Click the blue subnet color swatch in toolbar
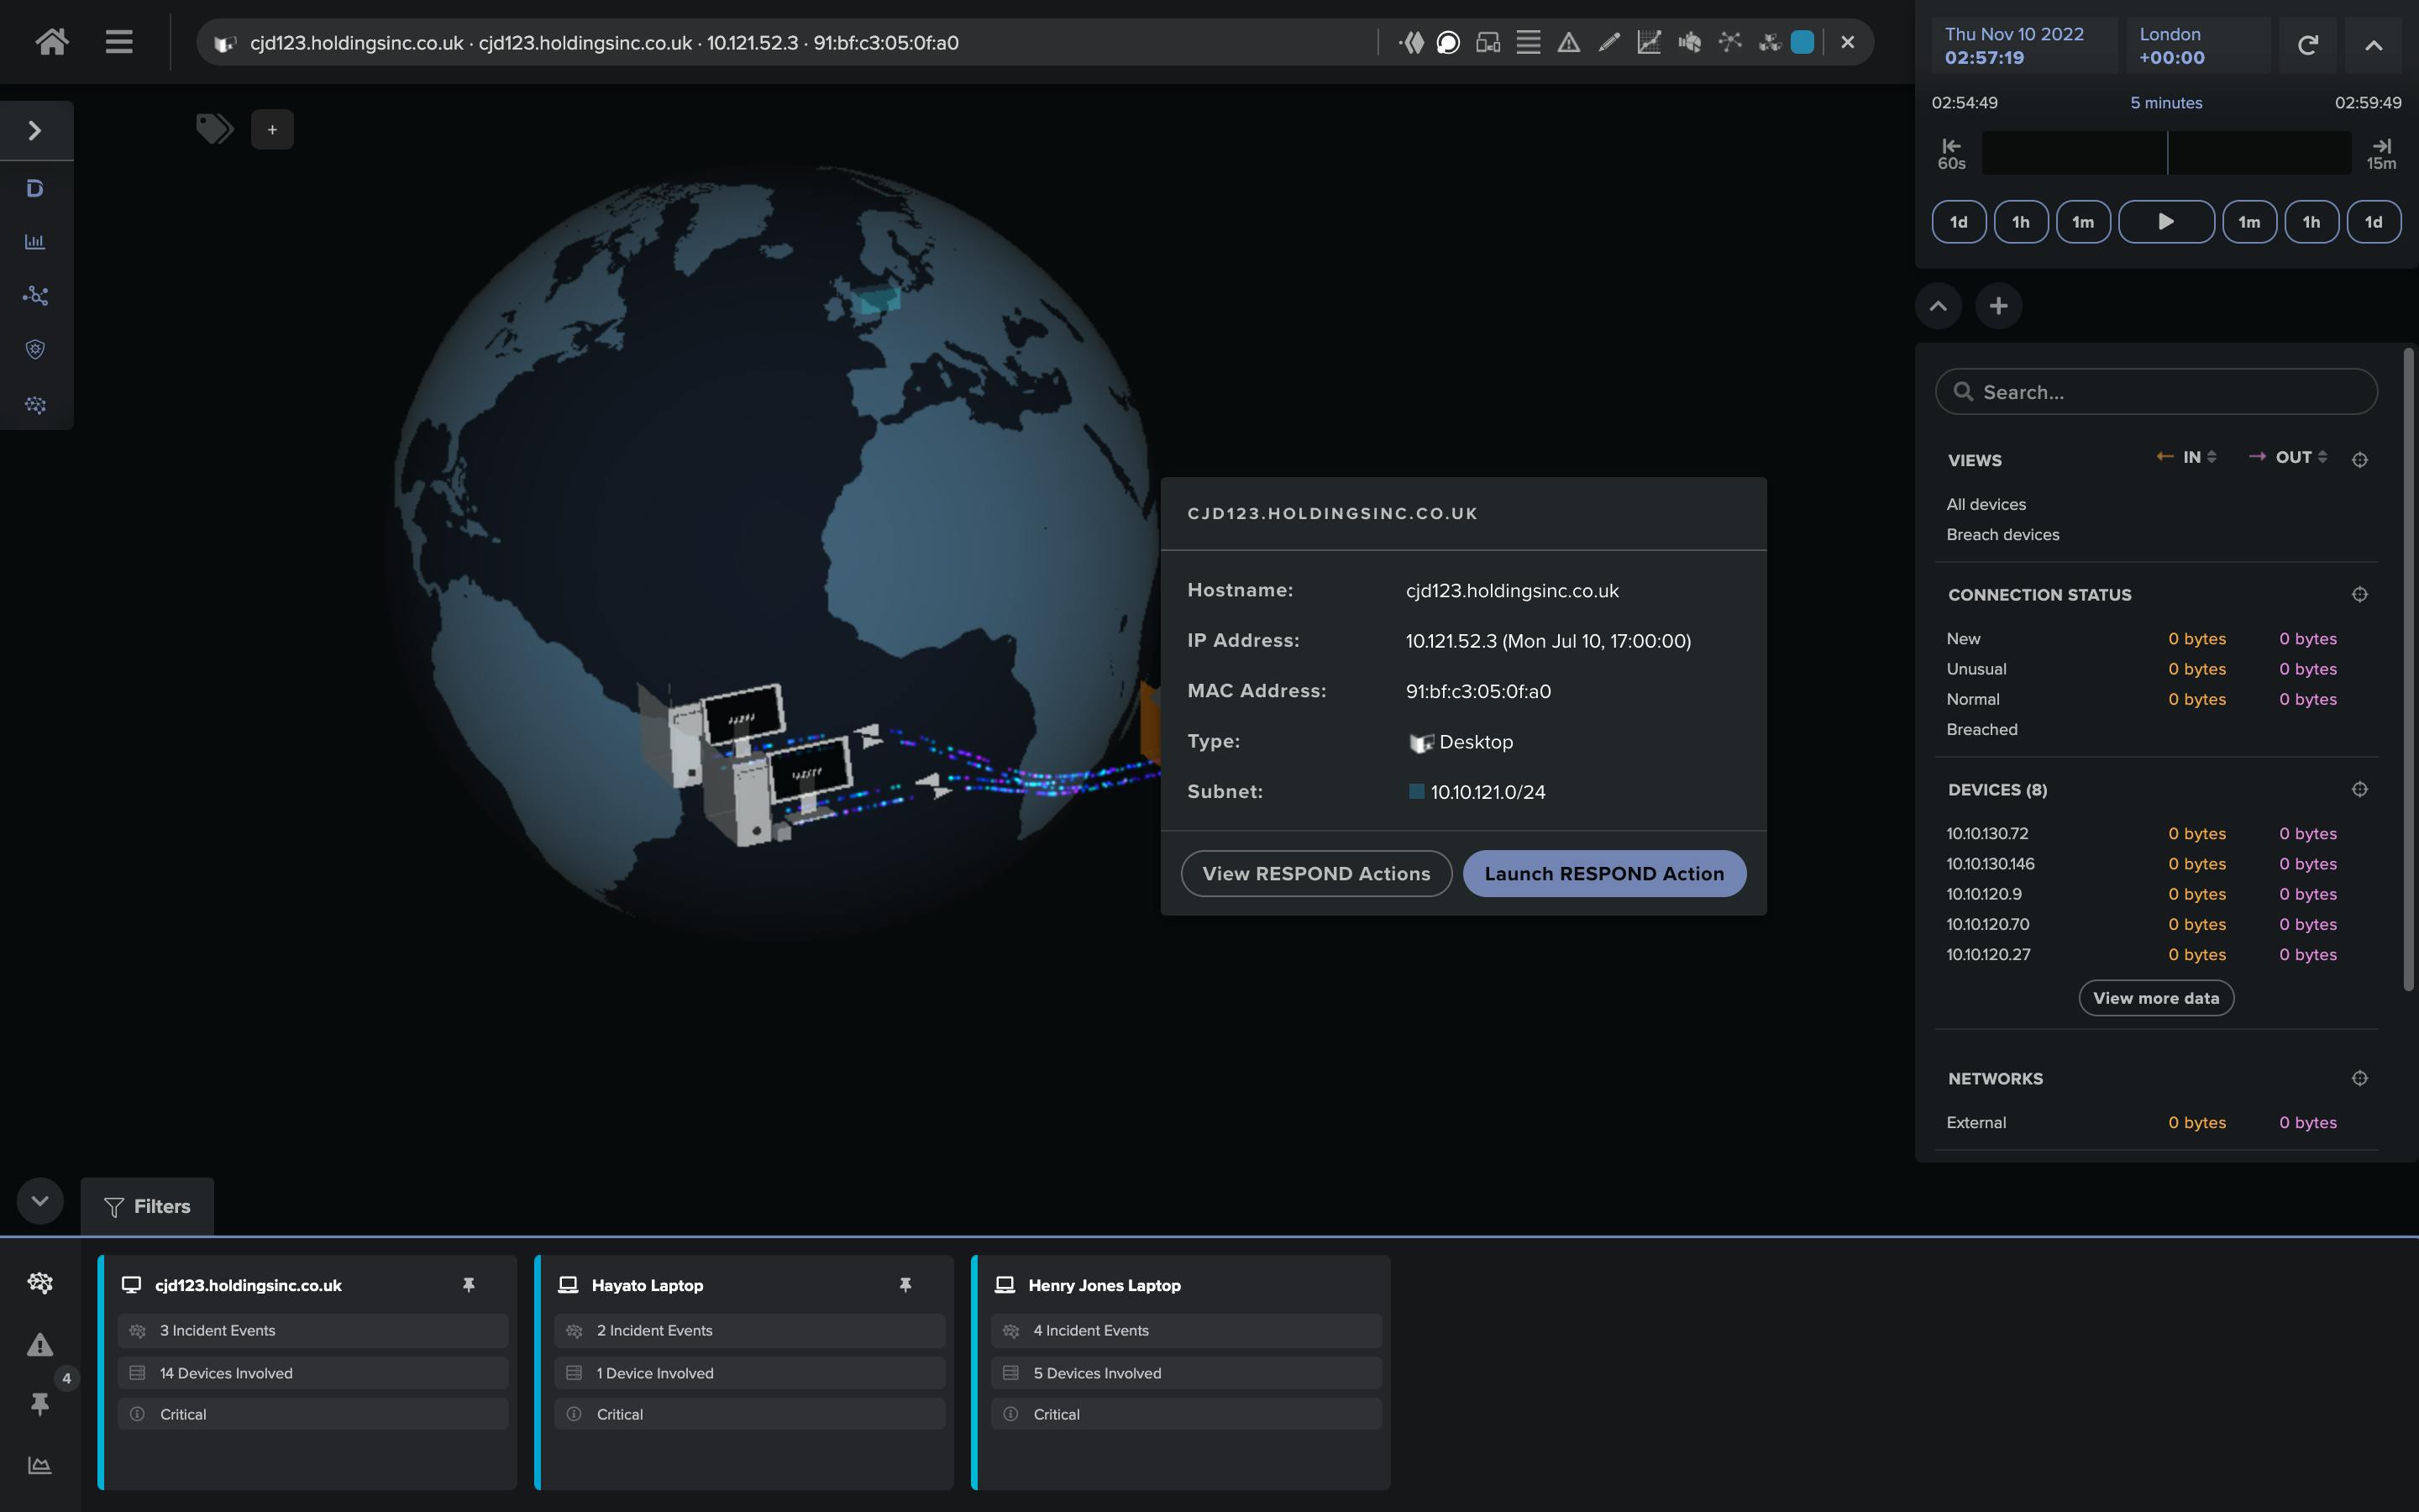Viewport: 2419px width, 1512px height. pos(1802,42)
